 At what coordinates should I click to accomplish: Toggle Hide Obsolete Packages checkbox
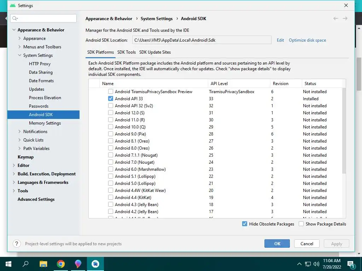(245, 224)
